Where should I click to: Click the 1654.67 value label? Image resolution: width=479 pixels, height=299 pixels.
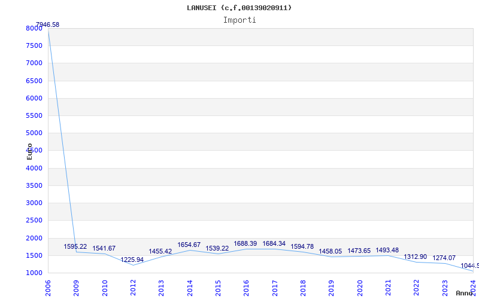(189, 245)
